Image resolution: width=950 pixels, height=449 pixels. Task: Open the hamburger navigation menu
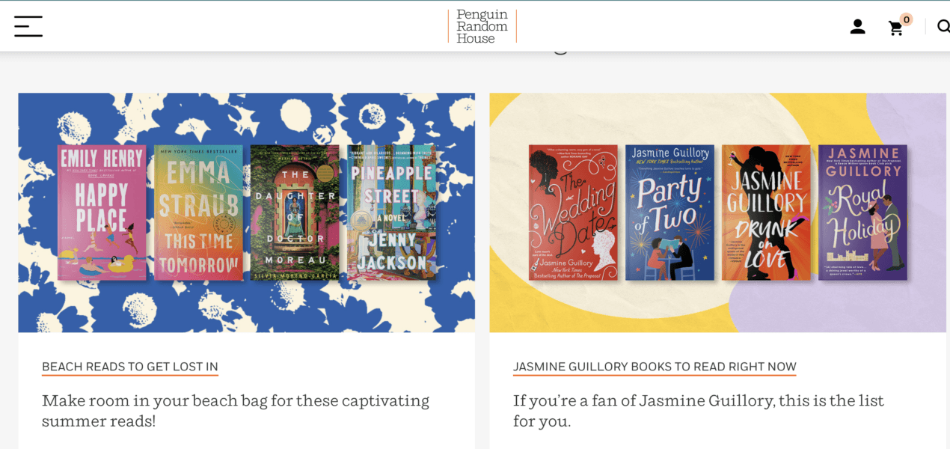pos(28,25)
